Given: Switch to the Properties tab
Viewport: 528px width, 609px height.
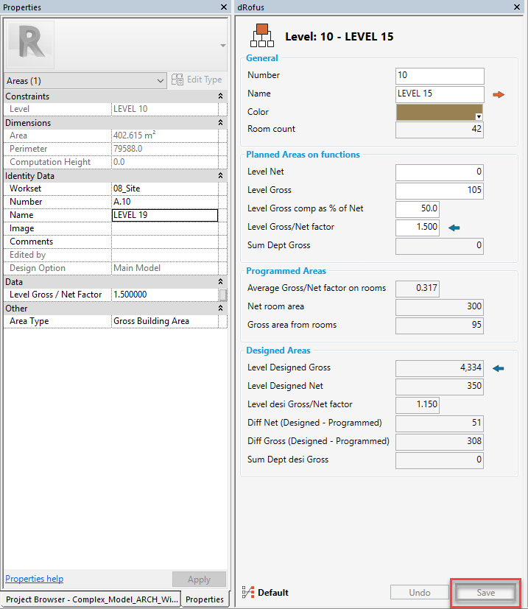Looking at the screenshot, I should click(x=204, y=599).
